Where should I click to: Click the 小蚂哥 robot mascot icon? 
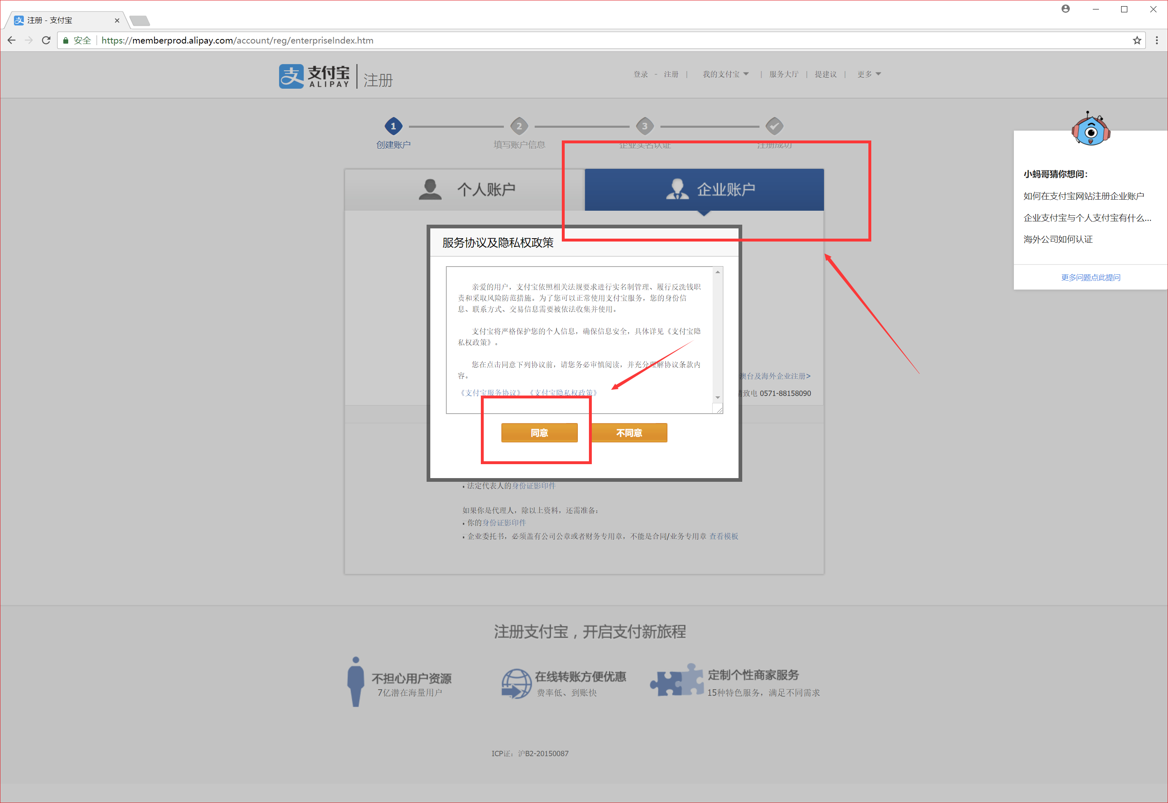(x=1090, y=129)
